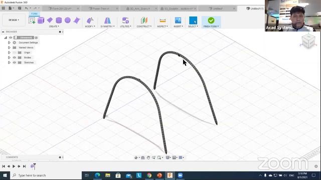Image resolution: width=321 pixels, height=180 pixels.
Task: Open the data panel grid icon
Action: point(4,8)
